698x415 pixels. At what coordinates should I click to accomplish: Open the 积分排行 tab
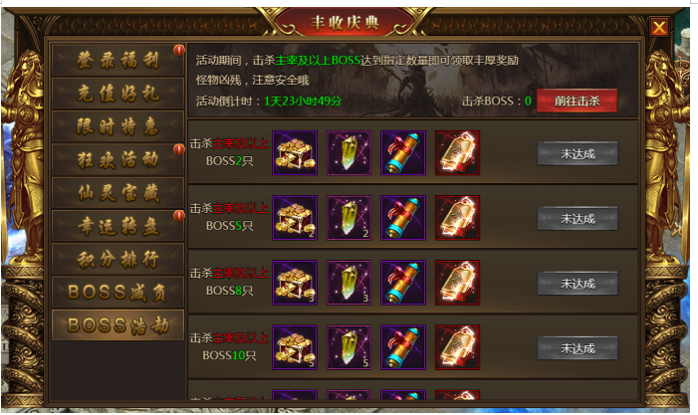tap(117, 259)
